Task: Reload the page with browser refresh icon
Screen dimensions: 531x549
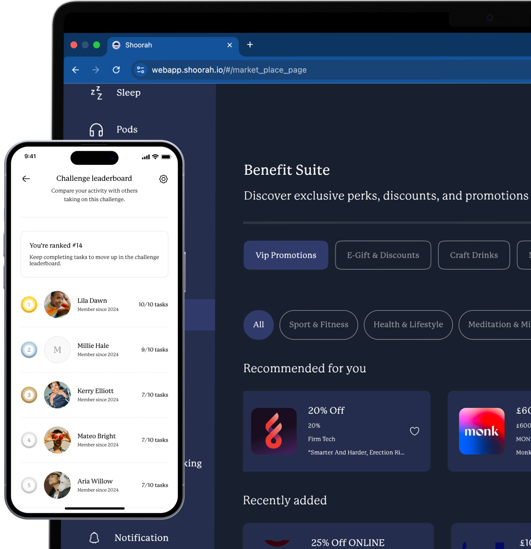Action: click(116, 70)
